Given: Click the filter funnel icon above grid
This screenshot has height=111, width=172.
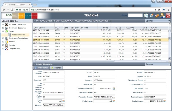Looking at the screenshot, I should click(x=170, y=25).
